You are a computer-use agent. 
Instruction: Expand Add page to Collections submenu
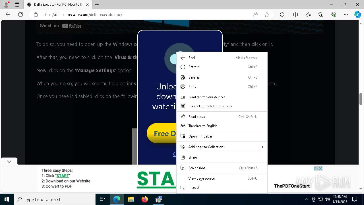(222, 147)
